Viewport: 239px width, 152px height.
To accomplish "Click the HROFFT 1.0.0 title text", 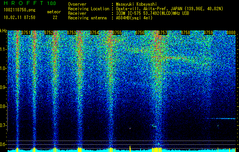I will click(x=30, y=3).
